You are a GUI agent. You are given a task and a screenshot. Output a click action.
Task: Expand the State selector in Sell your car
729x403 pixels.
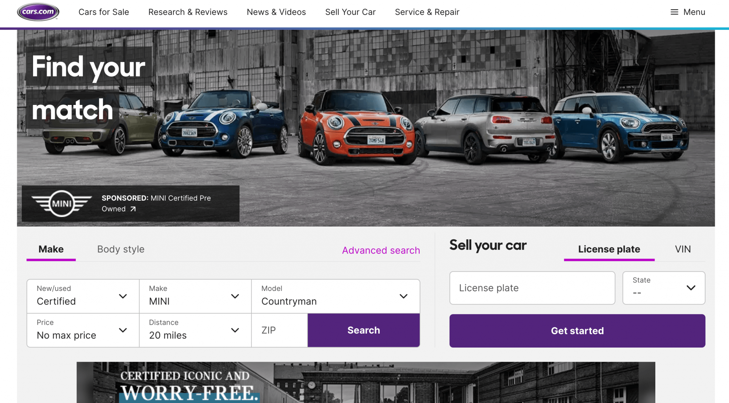(664, 288)
